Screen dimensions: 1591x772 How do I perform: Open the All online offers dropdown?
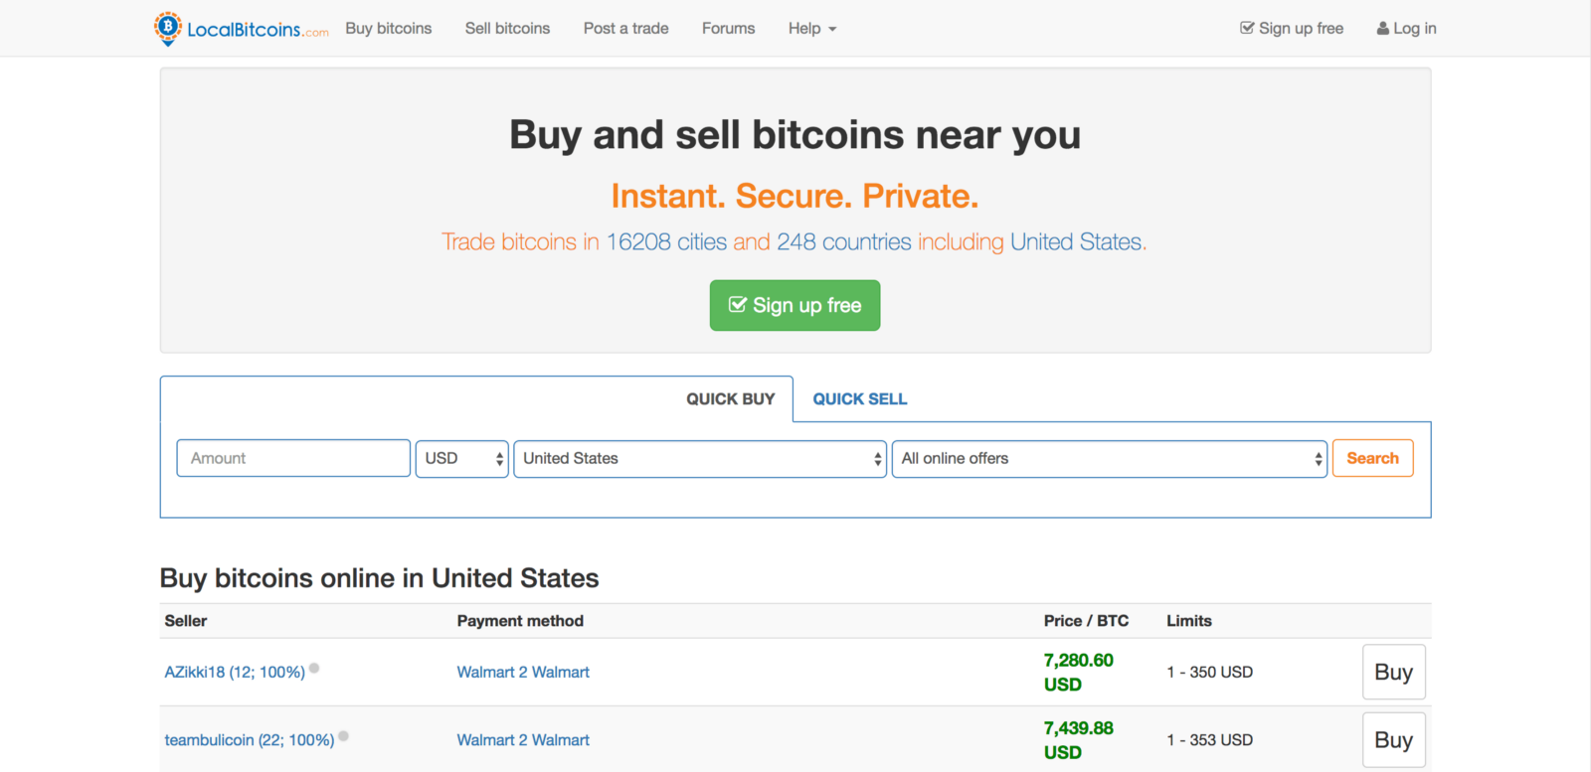tap(1110, 458)
